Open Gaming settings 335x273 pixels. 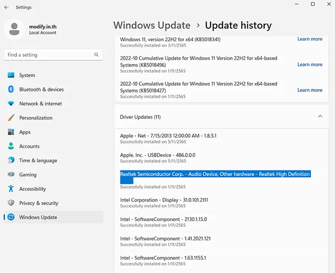pyautogui.click(x=54, y=174)
